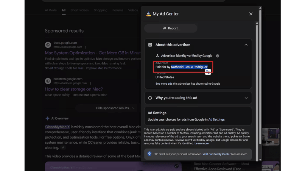Click the advertiser identity verified icon
Image resolution: width=305 pixels, height=171 pixels.
pyautogui.click(x=157, y=56)
